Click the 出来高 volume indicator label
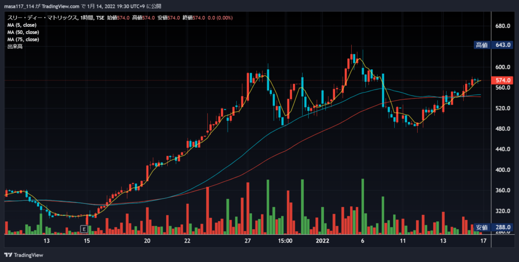 click(15, 47)
